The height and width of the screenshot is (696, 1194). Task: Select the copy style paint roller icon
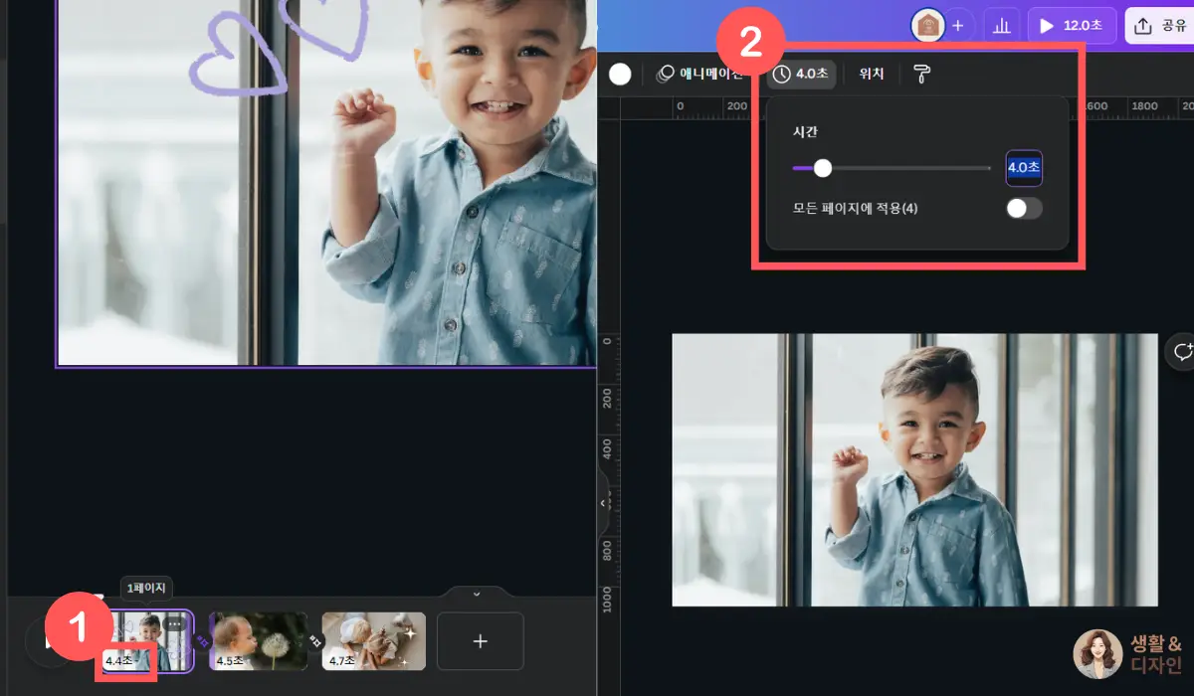pos(922,74)
